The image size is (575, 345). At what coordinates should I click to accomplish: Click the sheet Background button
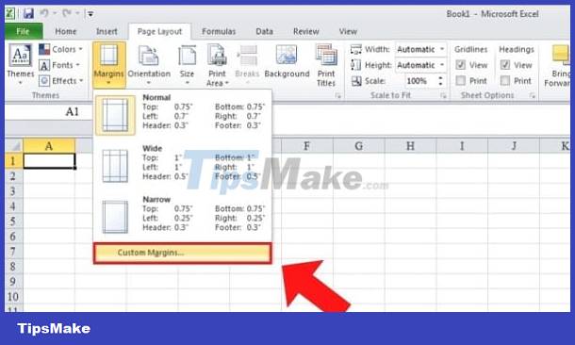tap(287, 61)
